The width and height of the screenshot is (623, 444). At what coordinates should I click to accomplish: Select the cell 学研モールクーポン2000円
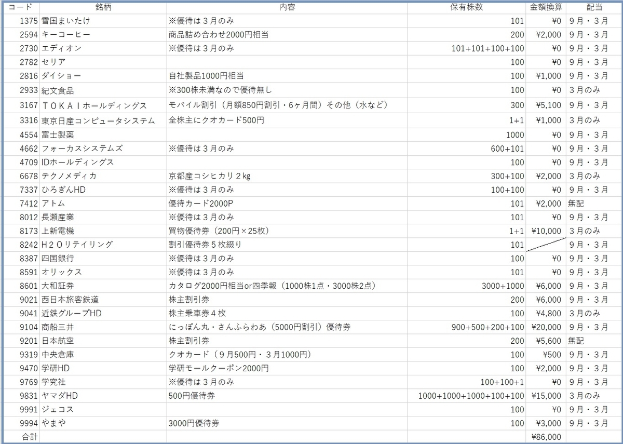tap(287, 368)
